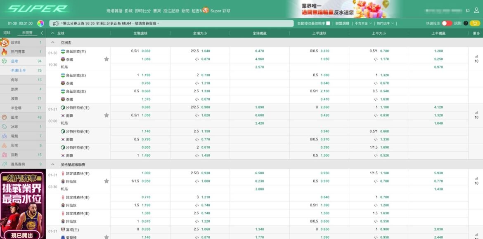Switch to the 滾球 tab
Image resolution: width=483 pixels, height=239 pixels.
(x=7, y=33)
